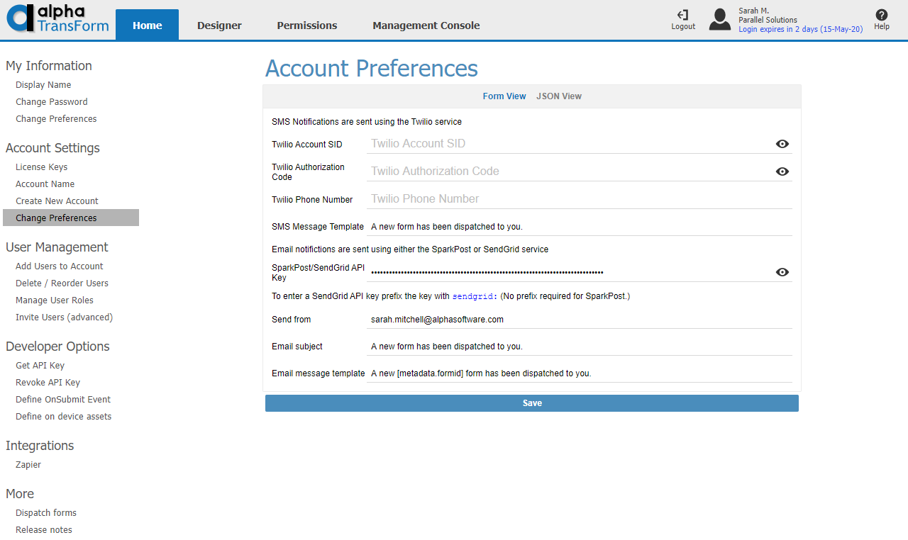908x540 pixels.
Task: Open License Keys under Account Settings
Action: [x=41, y=167]
